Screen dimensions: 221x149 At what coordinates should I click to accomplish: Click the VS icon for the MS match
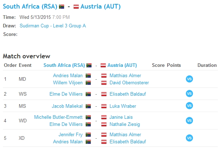(x=189, y=106)
